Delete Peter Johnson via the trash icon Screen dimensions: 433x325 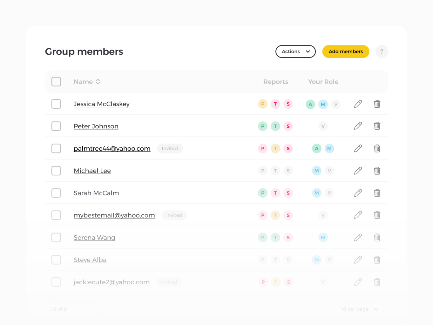click(x=377, y=126)
